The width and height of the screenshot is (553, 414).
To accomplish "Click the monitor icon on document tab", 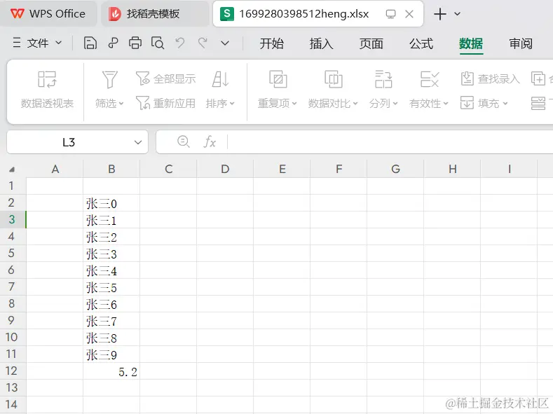I will pyautogui.click(x=390, y=14).
